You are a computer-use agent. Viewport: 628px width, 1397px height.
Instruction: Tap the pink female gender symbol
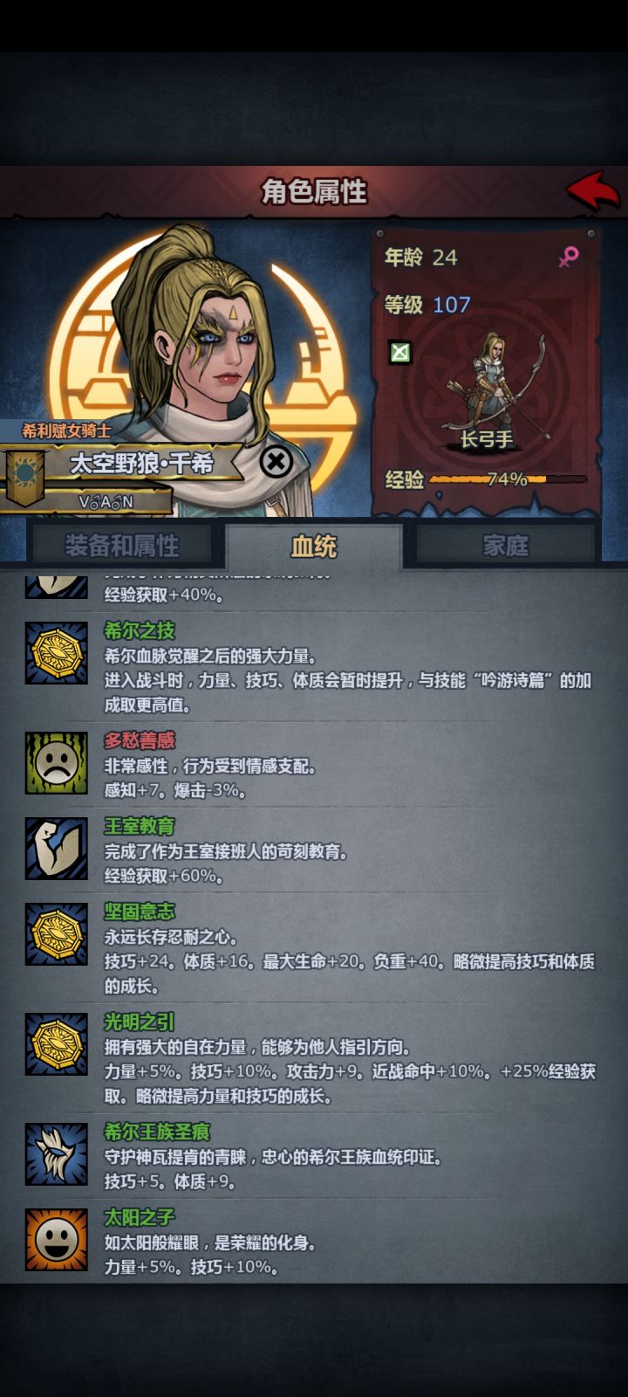point(569,257)
